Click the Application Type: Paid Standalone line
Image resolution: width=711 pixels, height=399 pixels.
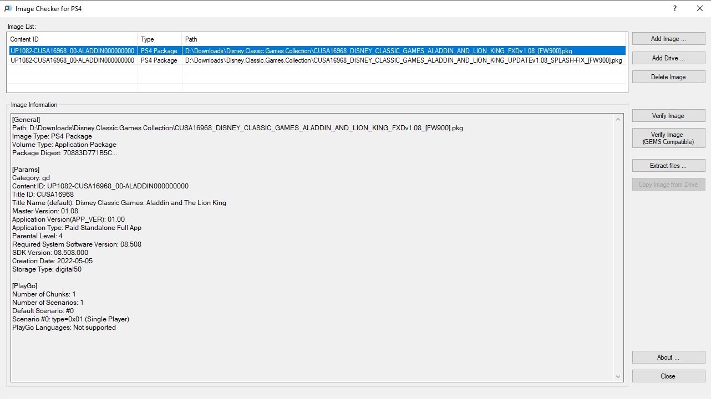click(77, 228)
